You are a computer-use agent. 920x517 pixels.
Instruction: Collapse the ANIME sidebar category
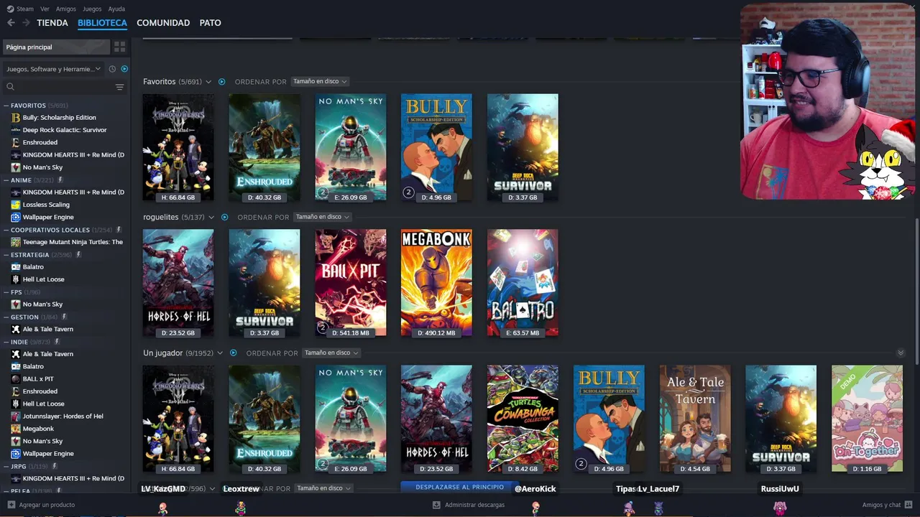point(6,180)
